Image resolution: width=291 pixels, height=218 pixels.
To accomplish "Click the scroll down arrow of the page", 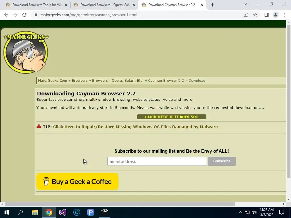I will 288,199.
